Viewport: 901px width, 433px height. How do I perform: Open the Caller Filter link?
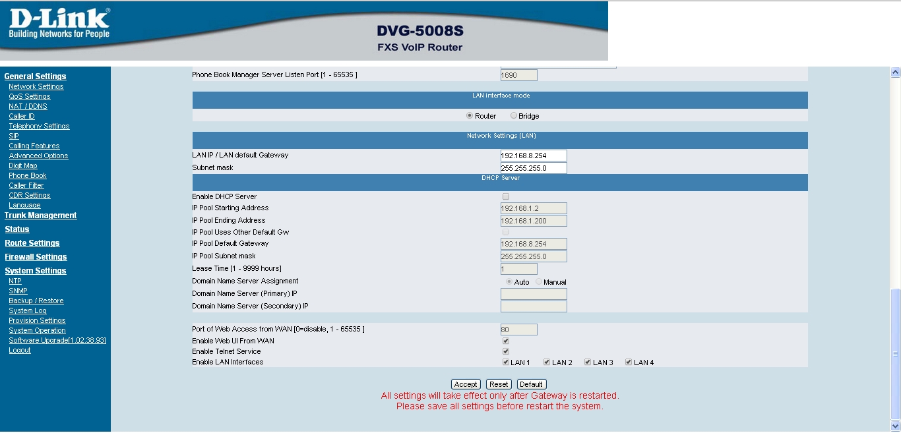pyautogui.click(x=26, y=185)
